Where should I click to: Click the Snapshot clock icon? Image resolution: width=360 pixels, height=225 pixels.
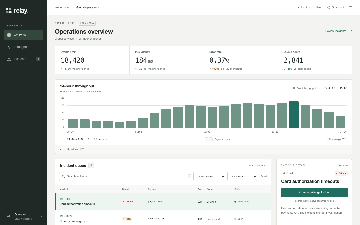pyautogui.click(x=329, y=8)
